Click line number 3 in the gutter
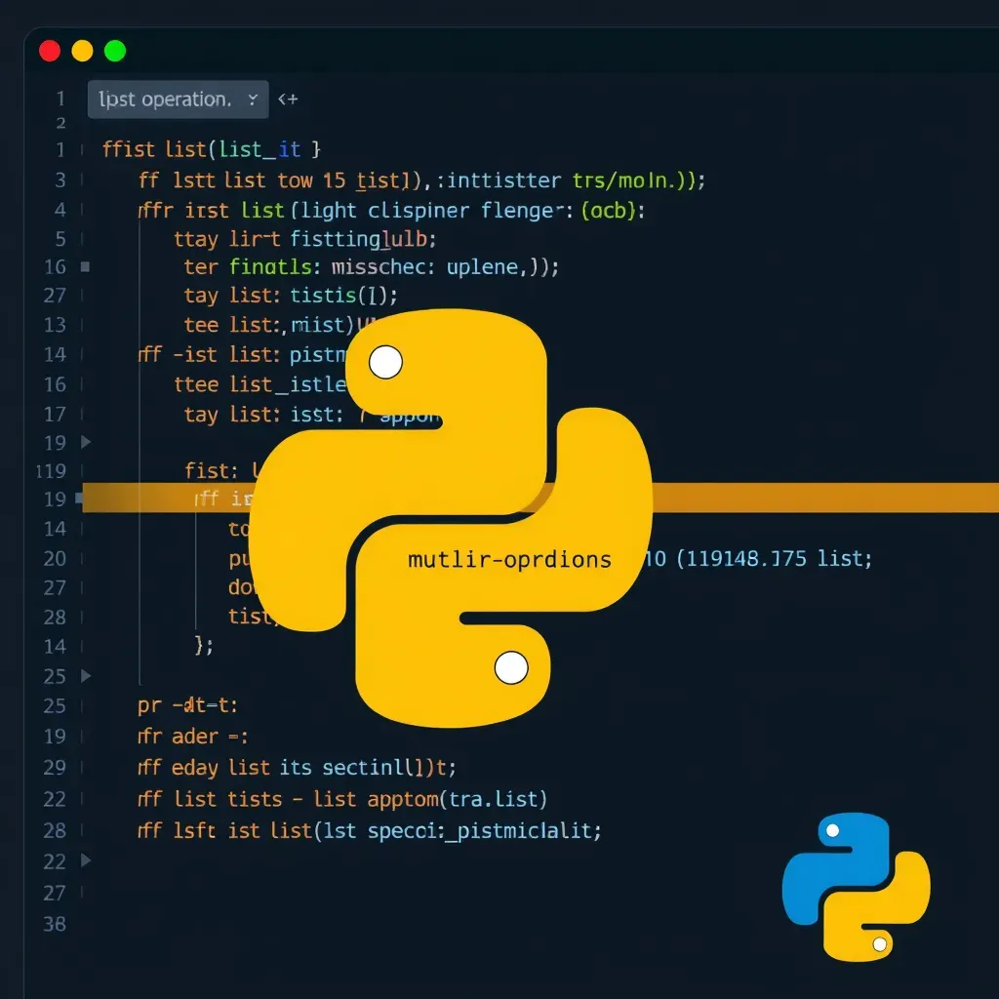 [x=60, y=180]
